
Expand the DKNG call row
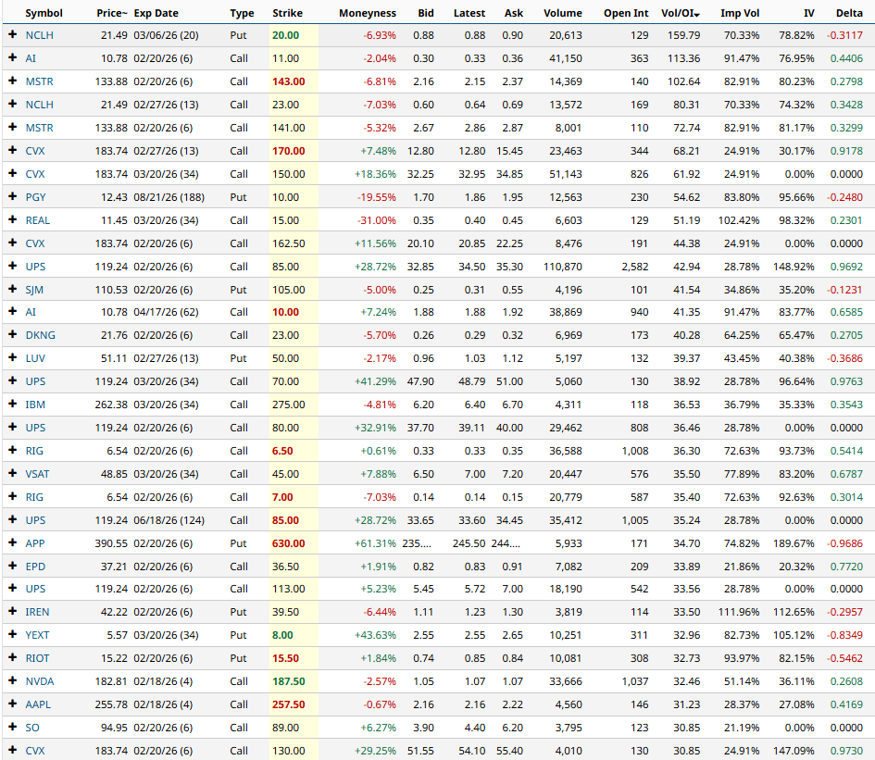point(12,334)
